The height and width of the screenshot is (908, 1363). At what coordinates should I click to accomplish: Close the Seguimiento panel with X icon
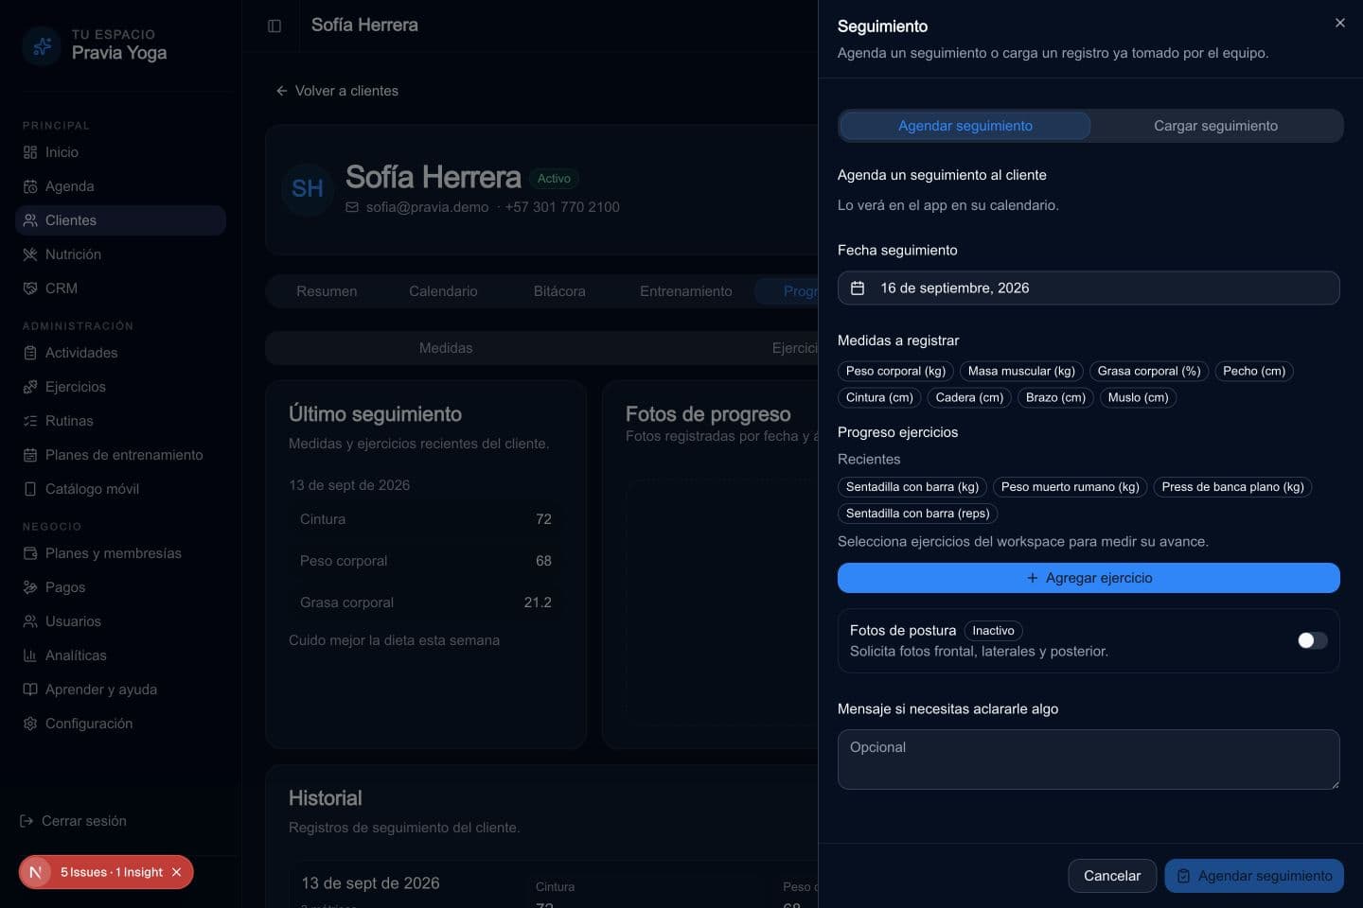click(x=1339, y=23)
